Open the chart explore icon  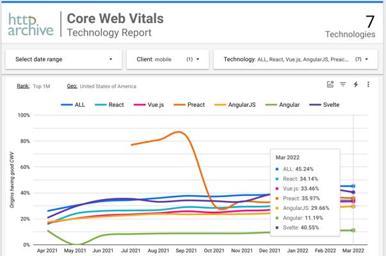(x=330, y=84)
